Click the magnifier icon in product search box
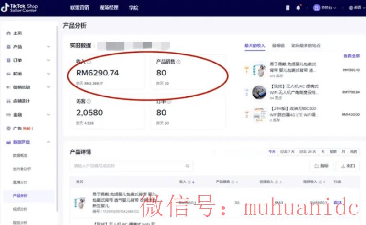The width and height of the screenshot is (366, 225). coord(188,166)
